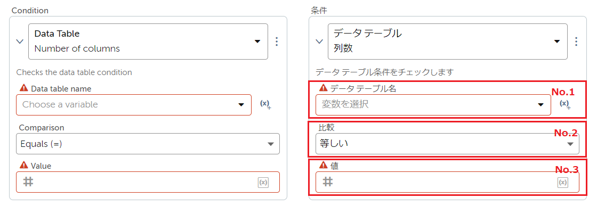Open the データ テーブル 列数 dropdown
This screenshot has width=597, height=206.
click(448, 42)
